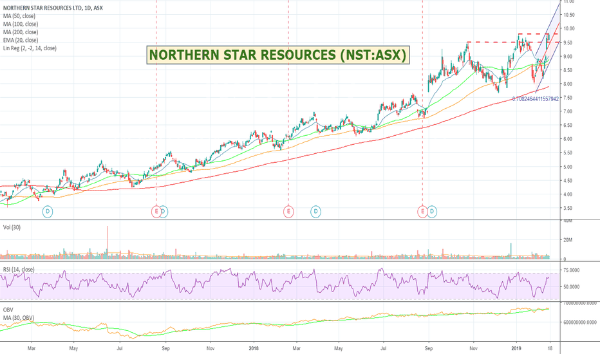Select the 'MA (50, close)' indicator legend
The image size is (600, 354).
coord(19,15)
